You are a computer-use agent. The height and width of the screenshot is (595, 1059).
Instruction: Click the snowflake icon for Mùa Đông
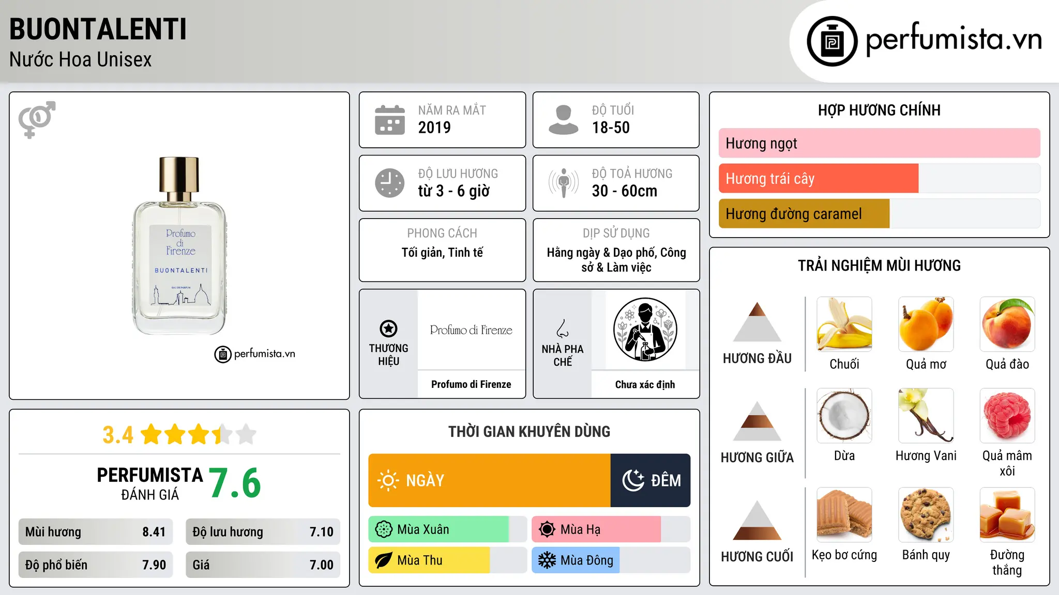tap(547, 560)
